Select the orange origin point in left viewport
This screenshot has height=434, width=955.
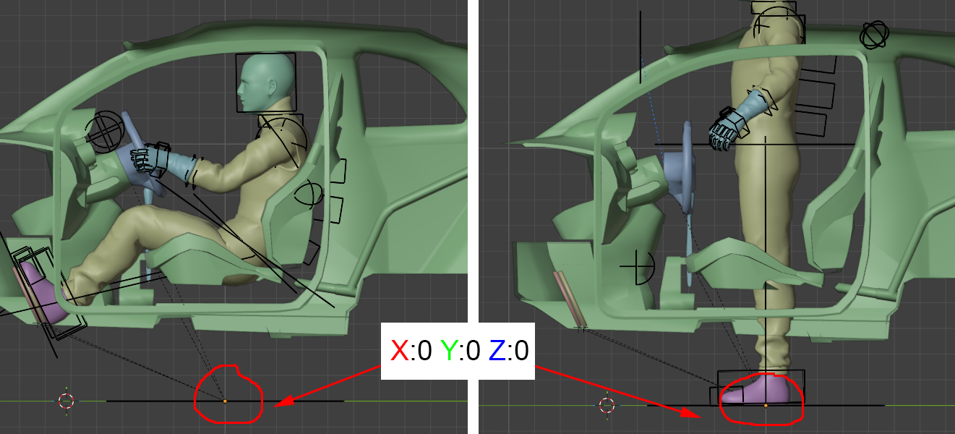[x=225, y=401]
